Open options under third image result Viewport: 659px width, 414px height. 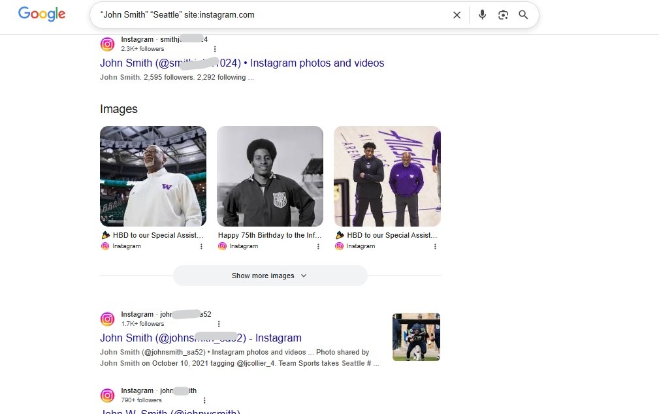435,247
